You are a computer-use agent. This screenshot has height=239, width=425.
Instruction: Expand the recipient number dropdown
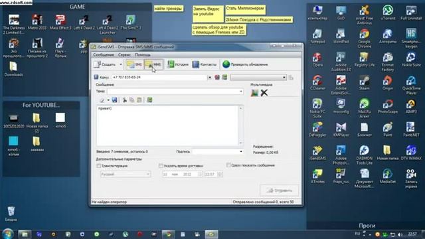coord(210,78)
